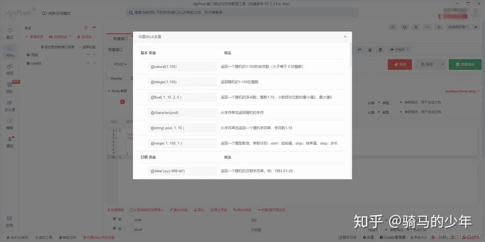Click the refresh icon beside project 测试
Screen dimensions: 485x242
click(86, 28)
